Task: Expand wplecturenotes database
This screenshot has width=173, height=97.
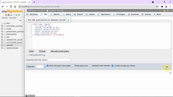Action: click(2, 48)
